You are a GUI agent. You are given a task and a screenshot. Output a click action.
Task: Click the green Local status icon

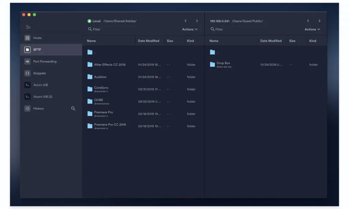tap(89, 21)
